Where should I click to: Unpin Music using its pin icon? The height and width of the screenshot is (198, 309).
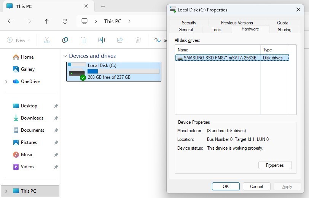pyautogui.click(x=56, y=155)
